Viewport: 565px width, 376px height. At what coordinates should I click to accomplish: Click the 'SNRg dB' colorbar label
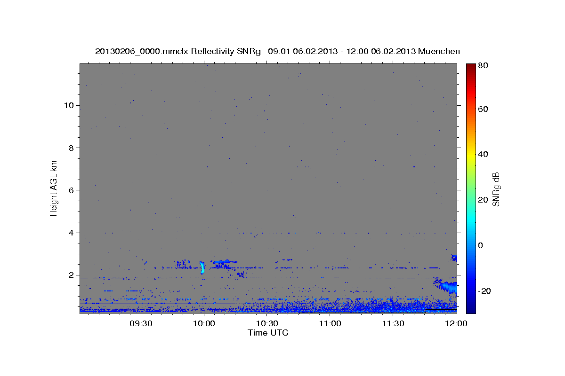coord(496,189)
